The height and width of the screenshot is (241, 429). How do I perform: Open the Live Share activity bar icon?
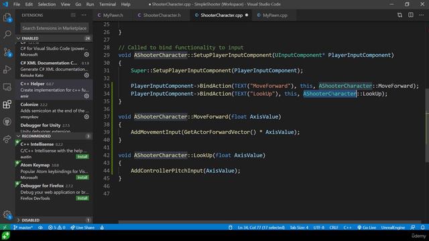[x=7, y=139]
